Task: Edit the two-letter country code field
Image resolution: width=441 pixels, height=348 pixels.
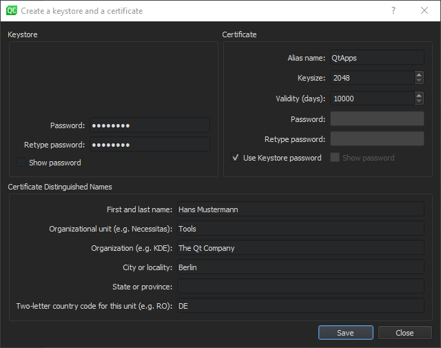Action: 300,306
